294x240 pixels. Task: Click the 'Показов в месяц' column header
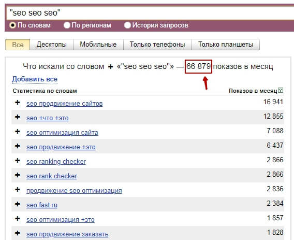click(x=253, y=91)
